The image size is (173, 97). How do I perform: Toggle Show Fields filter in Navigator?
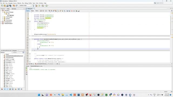pyautogui.click(x=5, y=89)
